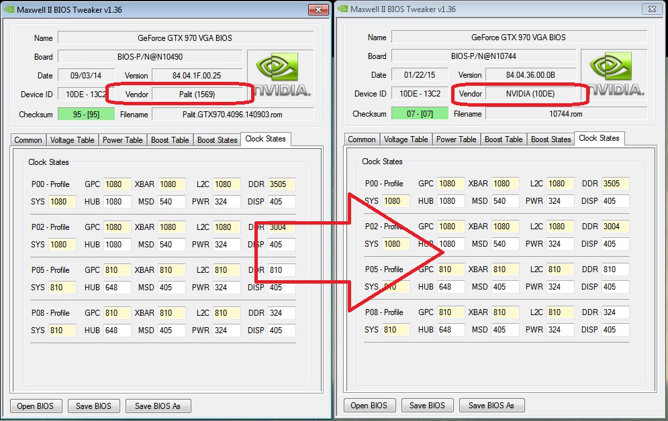
Task: Click the Filename field showing 10744.rom
Action: 566,113
